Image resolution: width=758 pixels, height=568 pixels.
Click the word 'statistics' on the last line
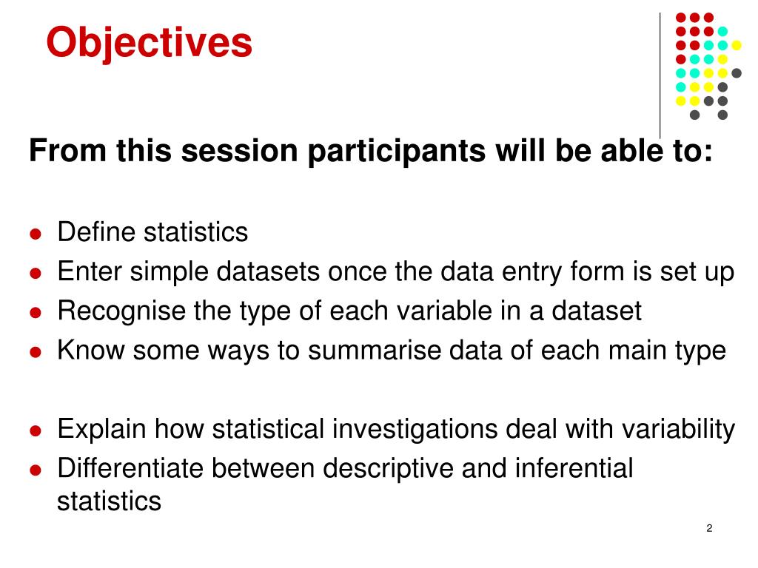click(110, 501)
